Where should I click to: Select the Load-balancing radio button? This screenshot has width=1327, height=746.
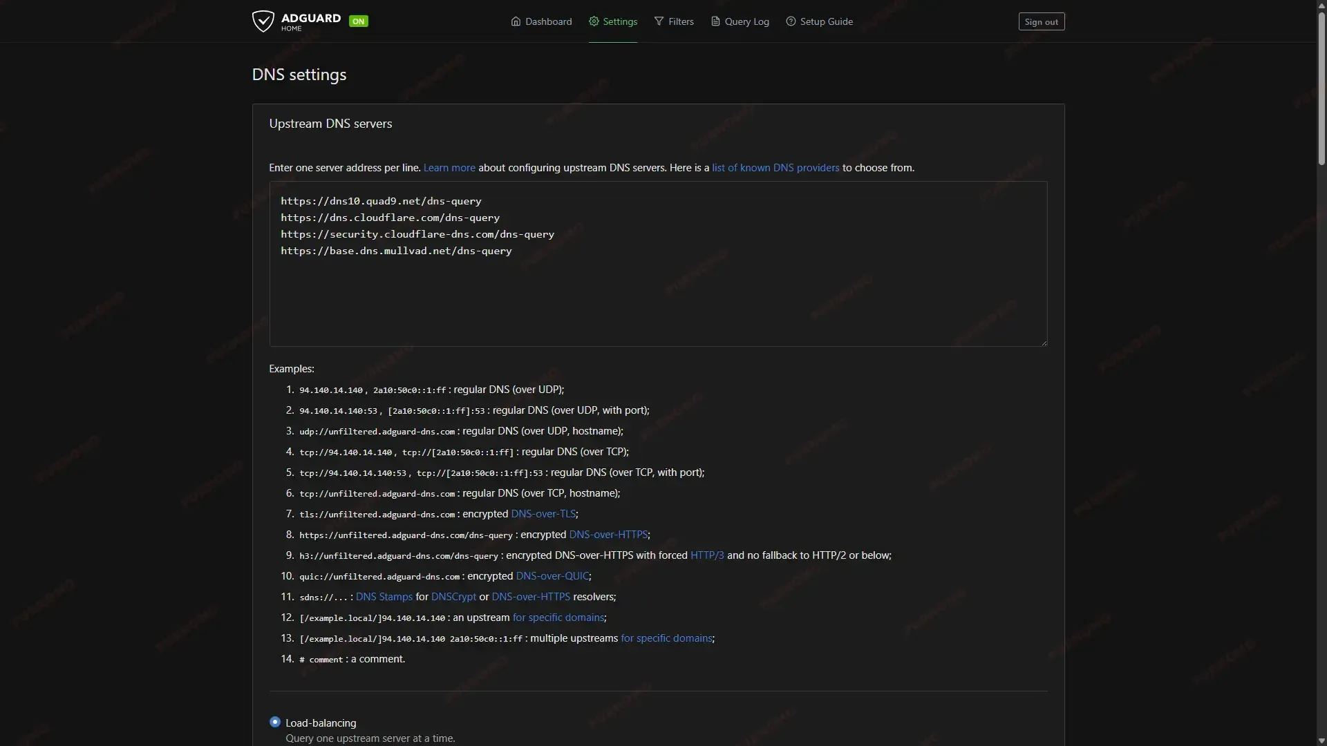point(275,722)
